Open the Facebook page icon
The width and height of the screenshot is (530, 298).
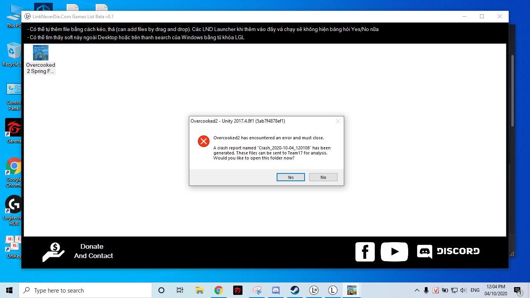click(365, 252)
